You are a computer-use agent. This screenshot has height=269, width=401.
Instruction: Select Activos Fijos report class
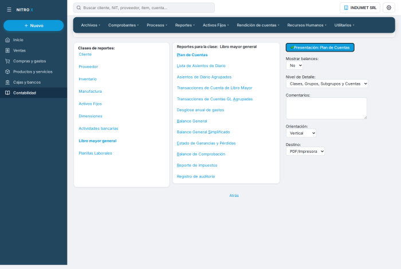click(91, 104)
